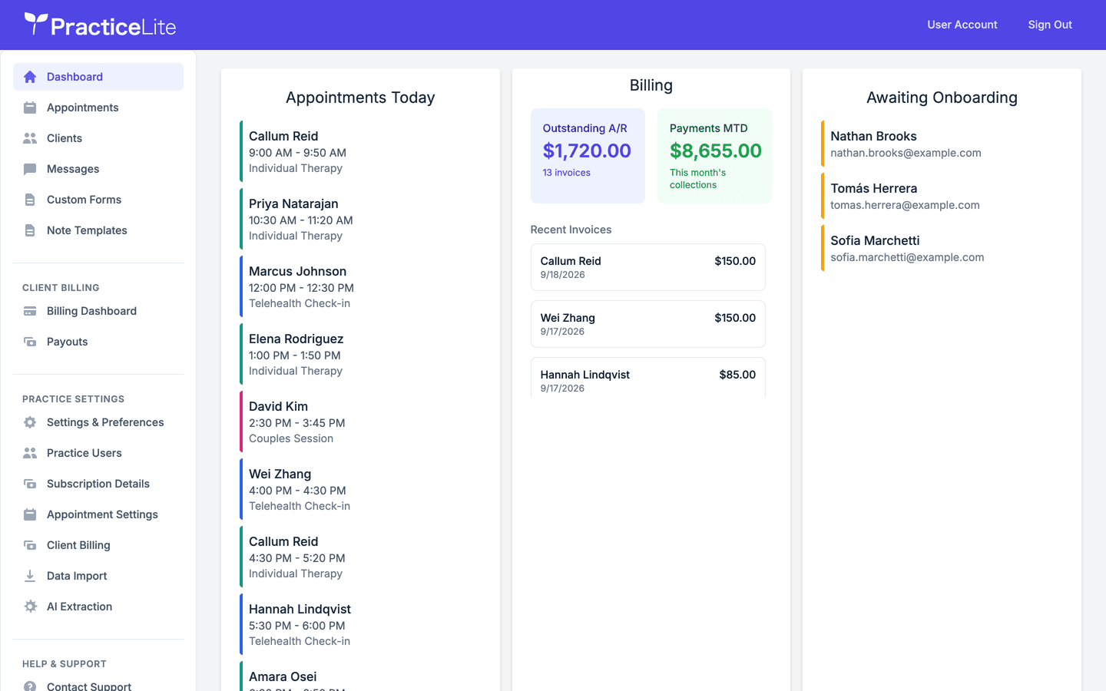Click the Subscription Details icon
This screenshot has height=691, width=1106.
30,484
